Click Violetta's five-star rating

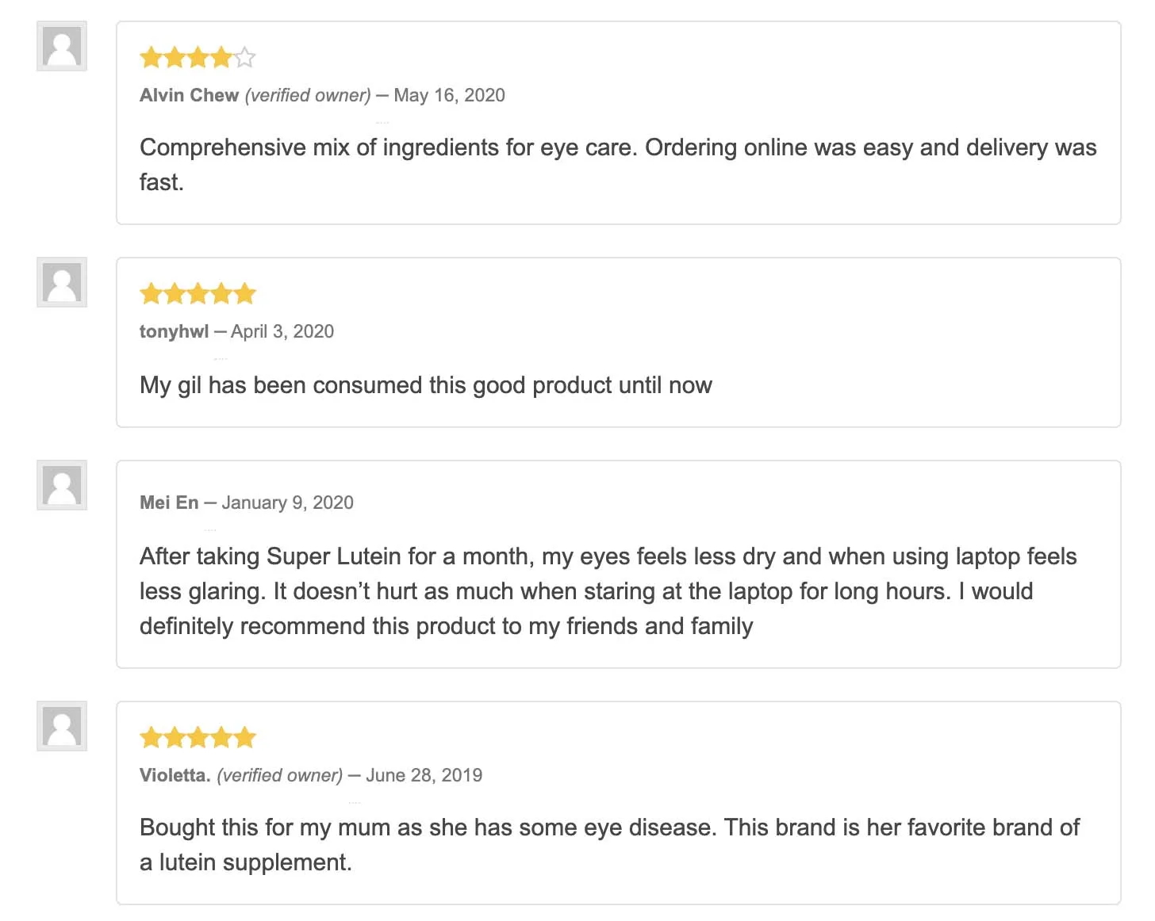(x=198, y=738)
